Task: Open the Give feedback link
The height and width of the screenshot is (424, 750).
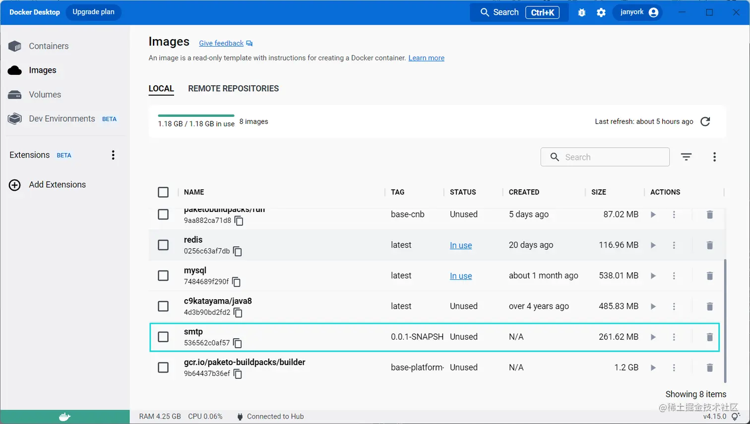Action: [226, 44]
